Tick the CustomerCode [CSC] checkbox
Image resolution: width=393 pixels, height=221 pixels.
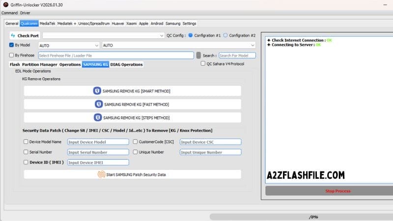pyautogui.click(x=136, y=141)
